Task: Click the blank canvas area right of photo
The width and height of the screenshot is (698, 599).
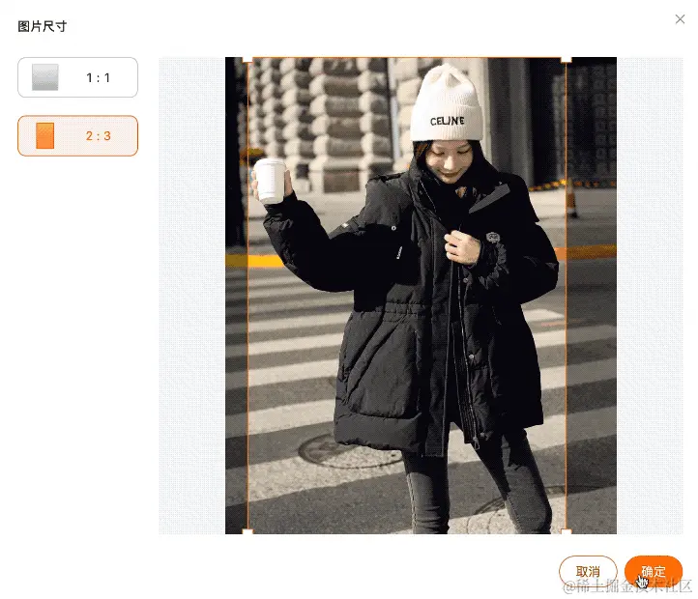Action: [x=650, y=296]
